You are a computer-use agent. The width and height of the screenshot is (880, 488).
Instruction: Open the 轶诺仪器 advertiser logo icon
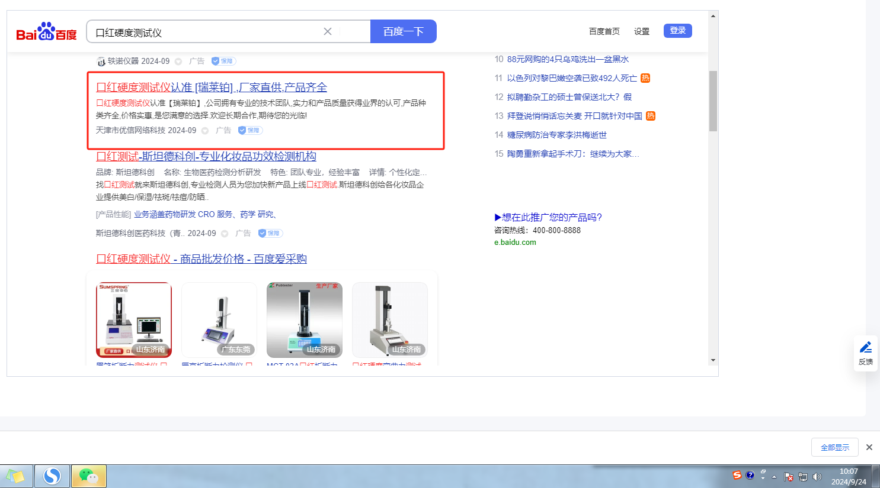coord(101,62)
